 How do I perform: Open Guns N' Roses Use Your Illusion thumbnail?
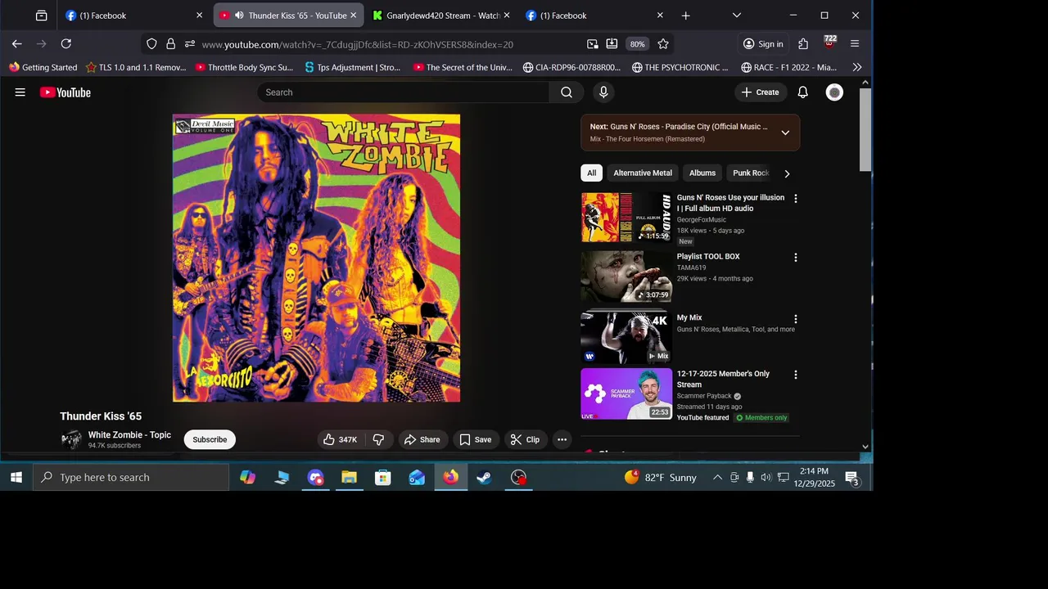pyautogui.click(x=626, y=218)
